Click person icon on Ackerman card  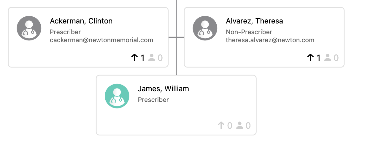[152, 58]
